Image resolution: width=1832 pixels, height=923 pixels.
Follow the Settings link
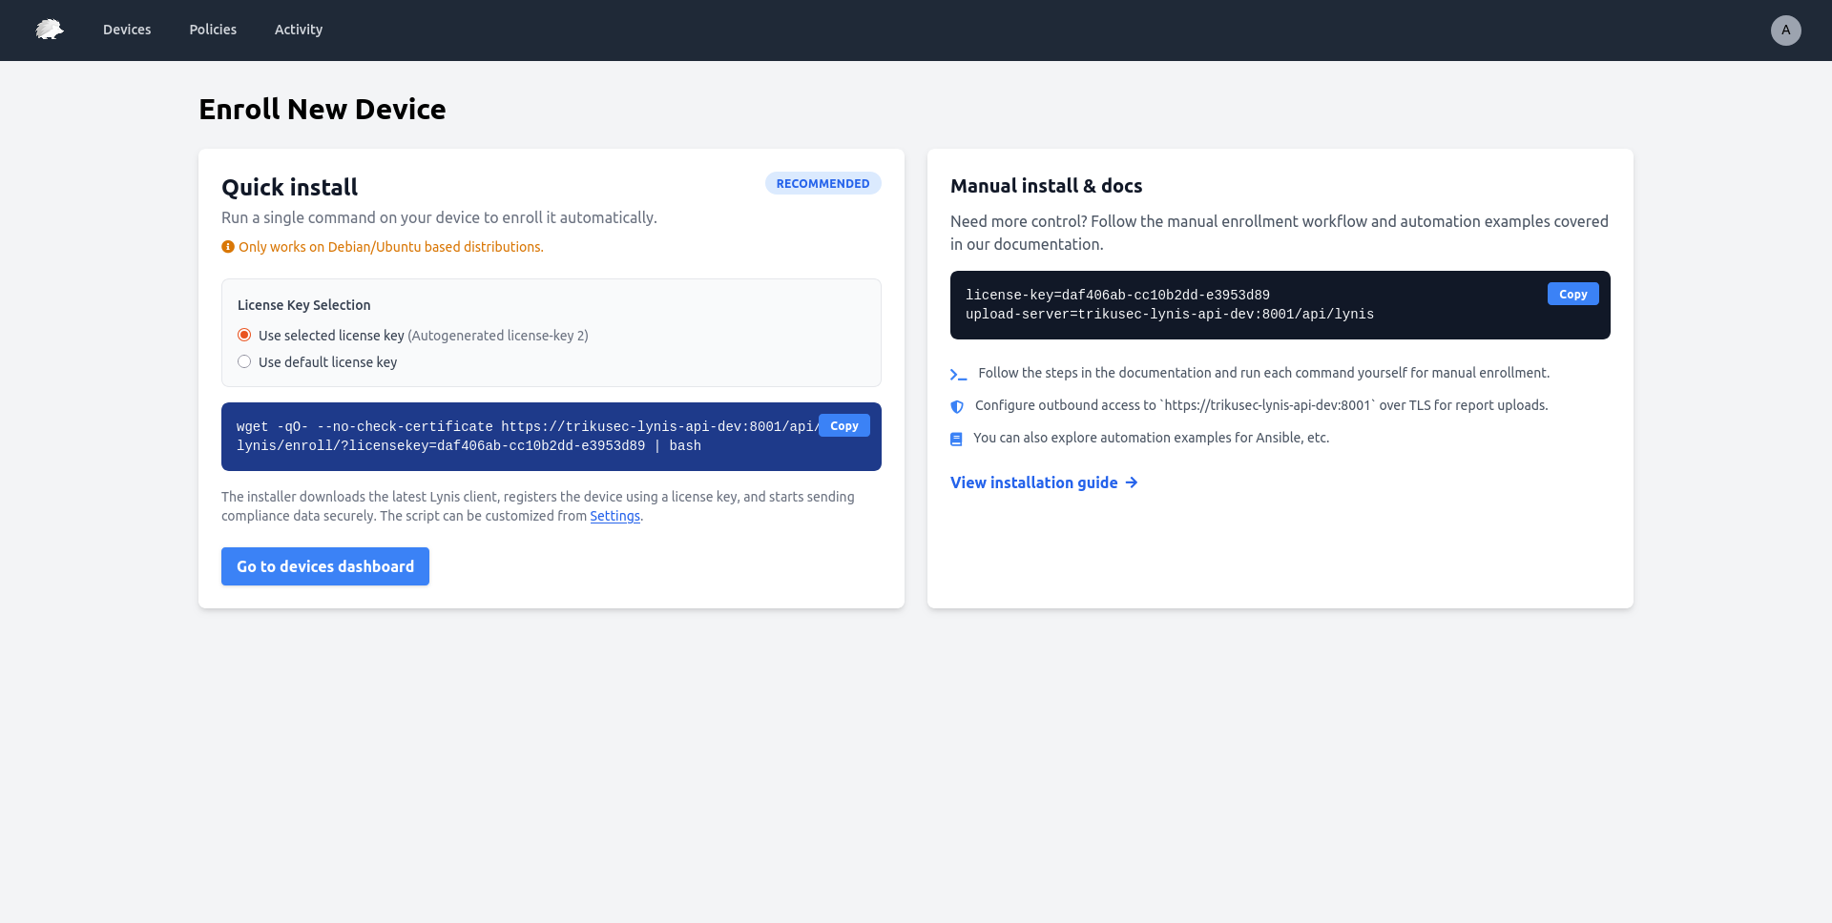tap(614, 516)
